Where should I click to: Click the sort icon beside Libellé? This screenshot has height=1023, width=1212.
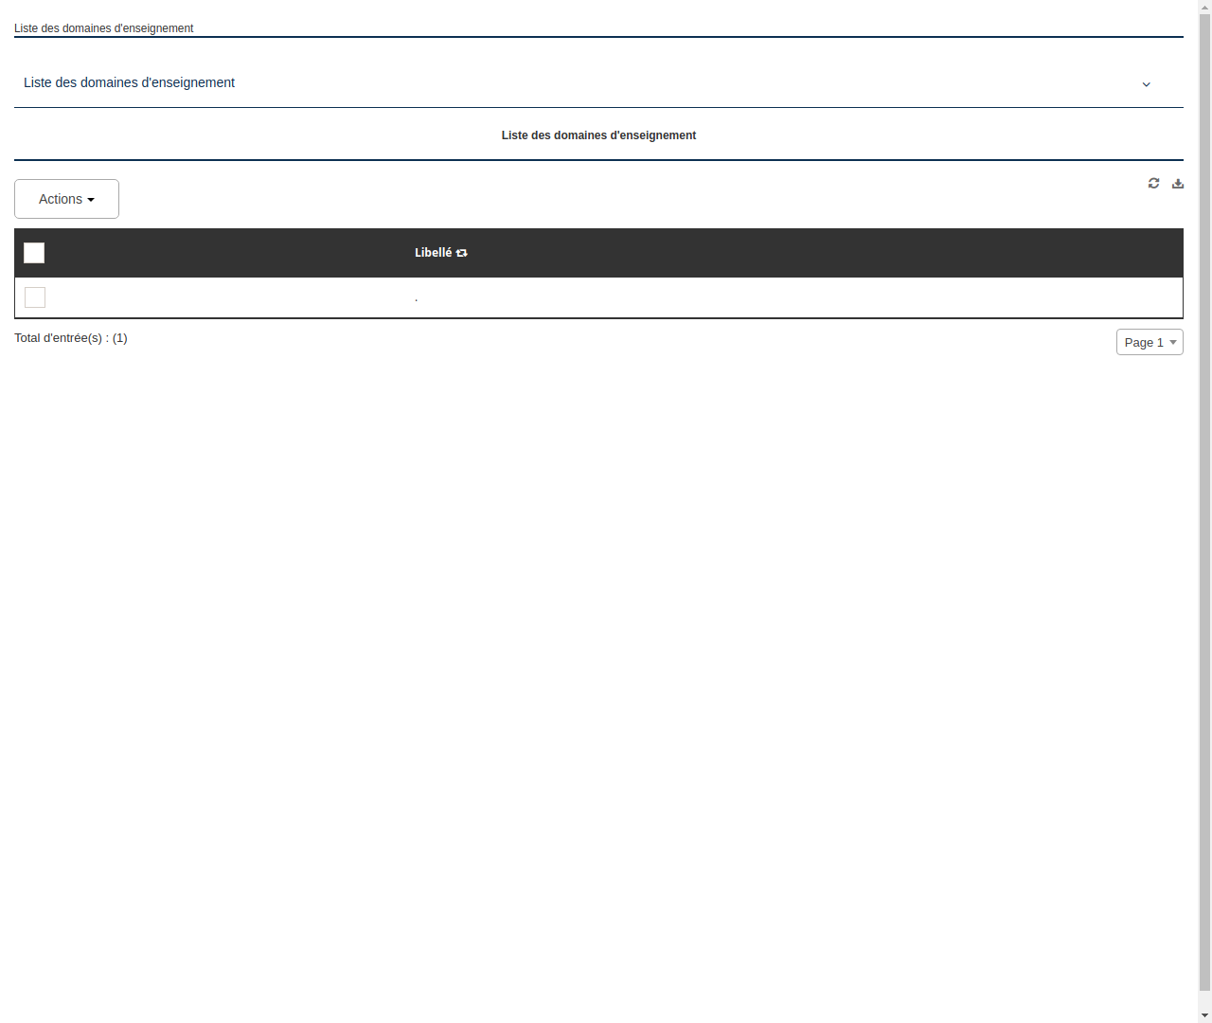(x=462, y=253)
